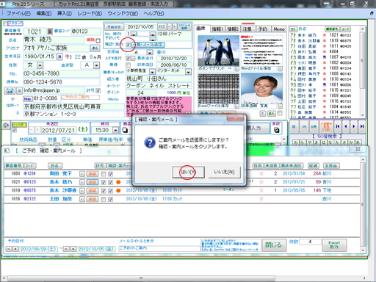The height and width of the screenshot is (282, 376).
Task: Go to next customer record
Action: (x=354, y=126)
